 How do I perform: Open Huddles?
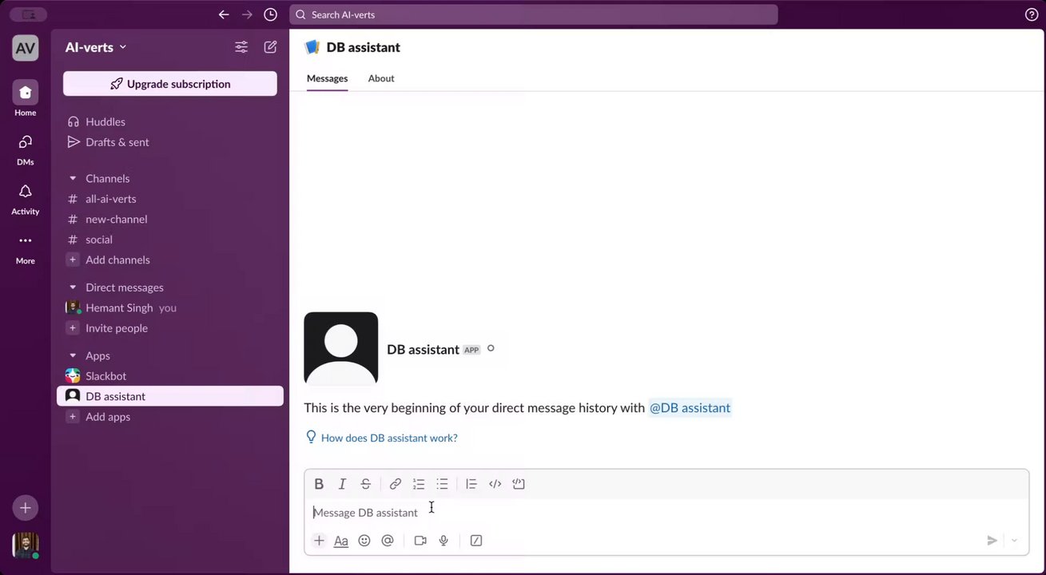(x=170, y=121)
